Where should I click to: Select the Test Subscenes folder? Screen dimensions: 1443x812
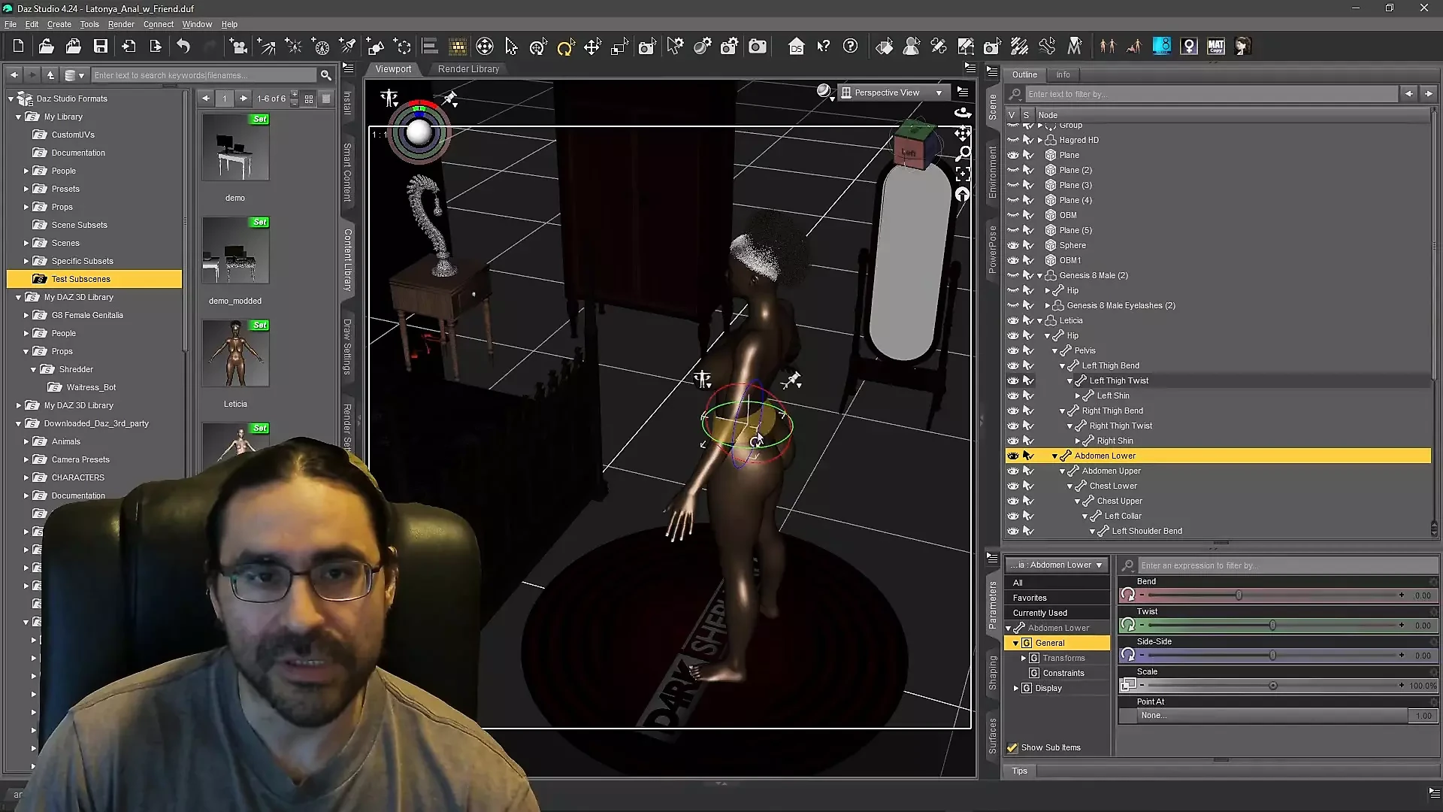click(x=94, y=279)
